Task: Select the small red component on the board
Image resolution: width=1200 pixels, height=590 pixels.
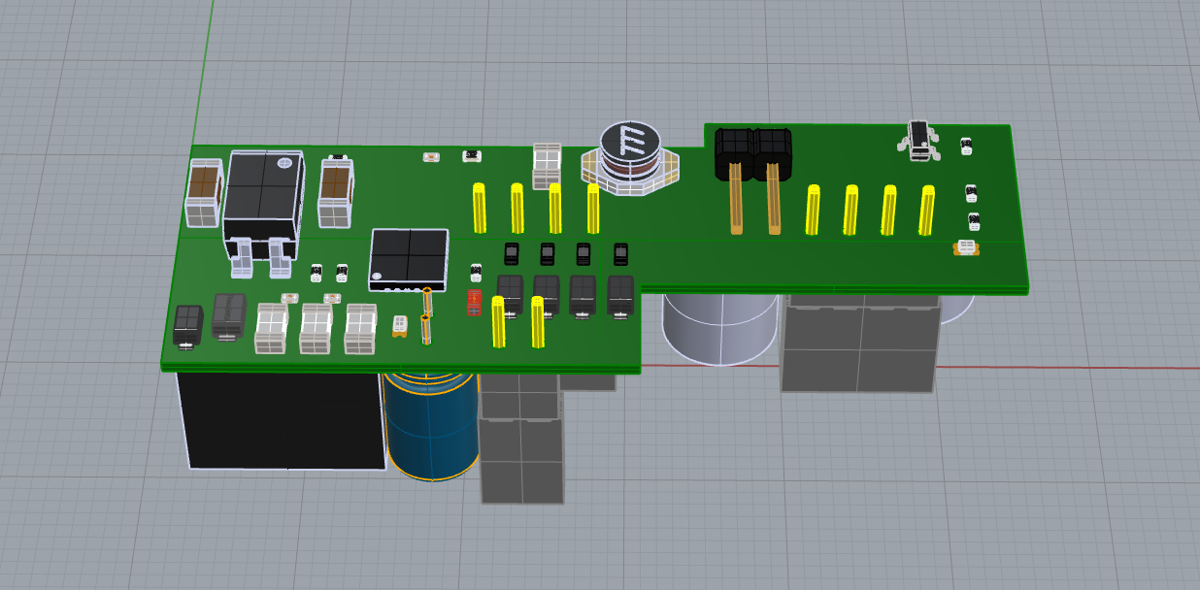Action: click(x=475, y=302)
